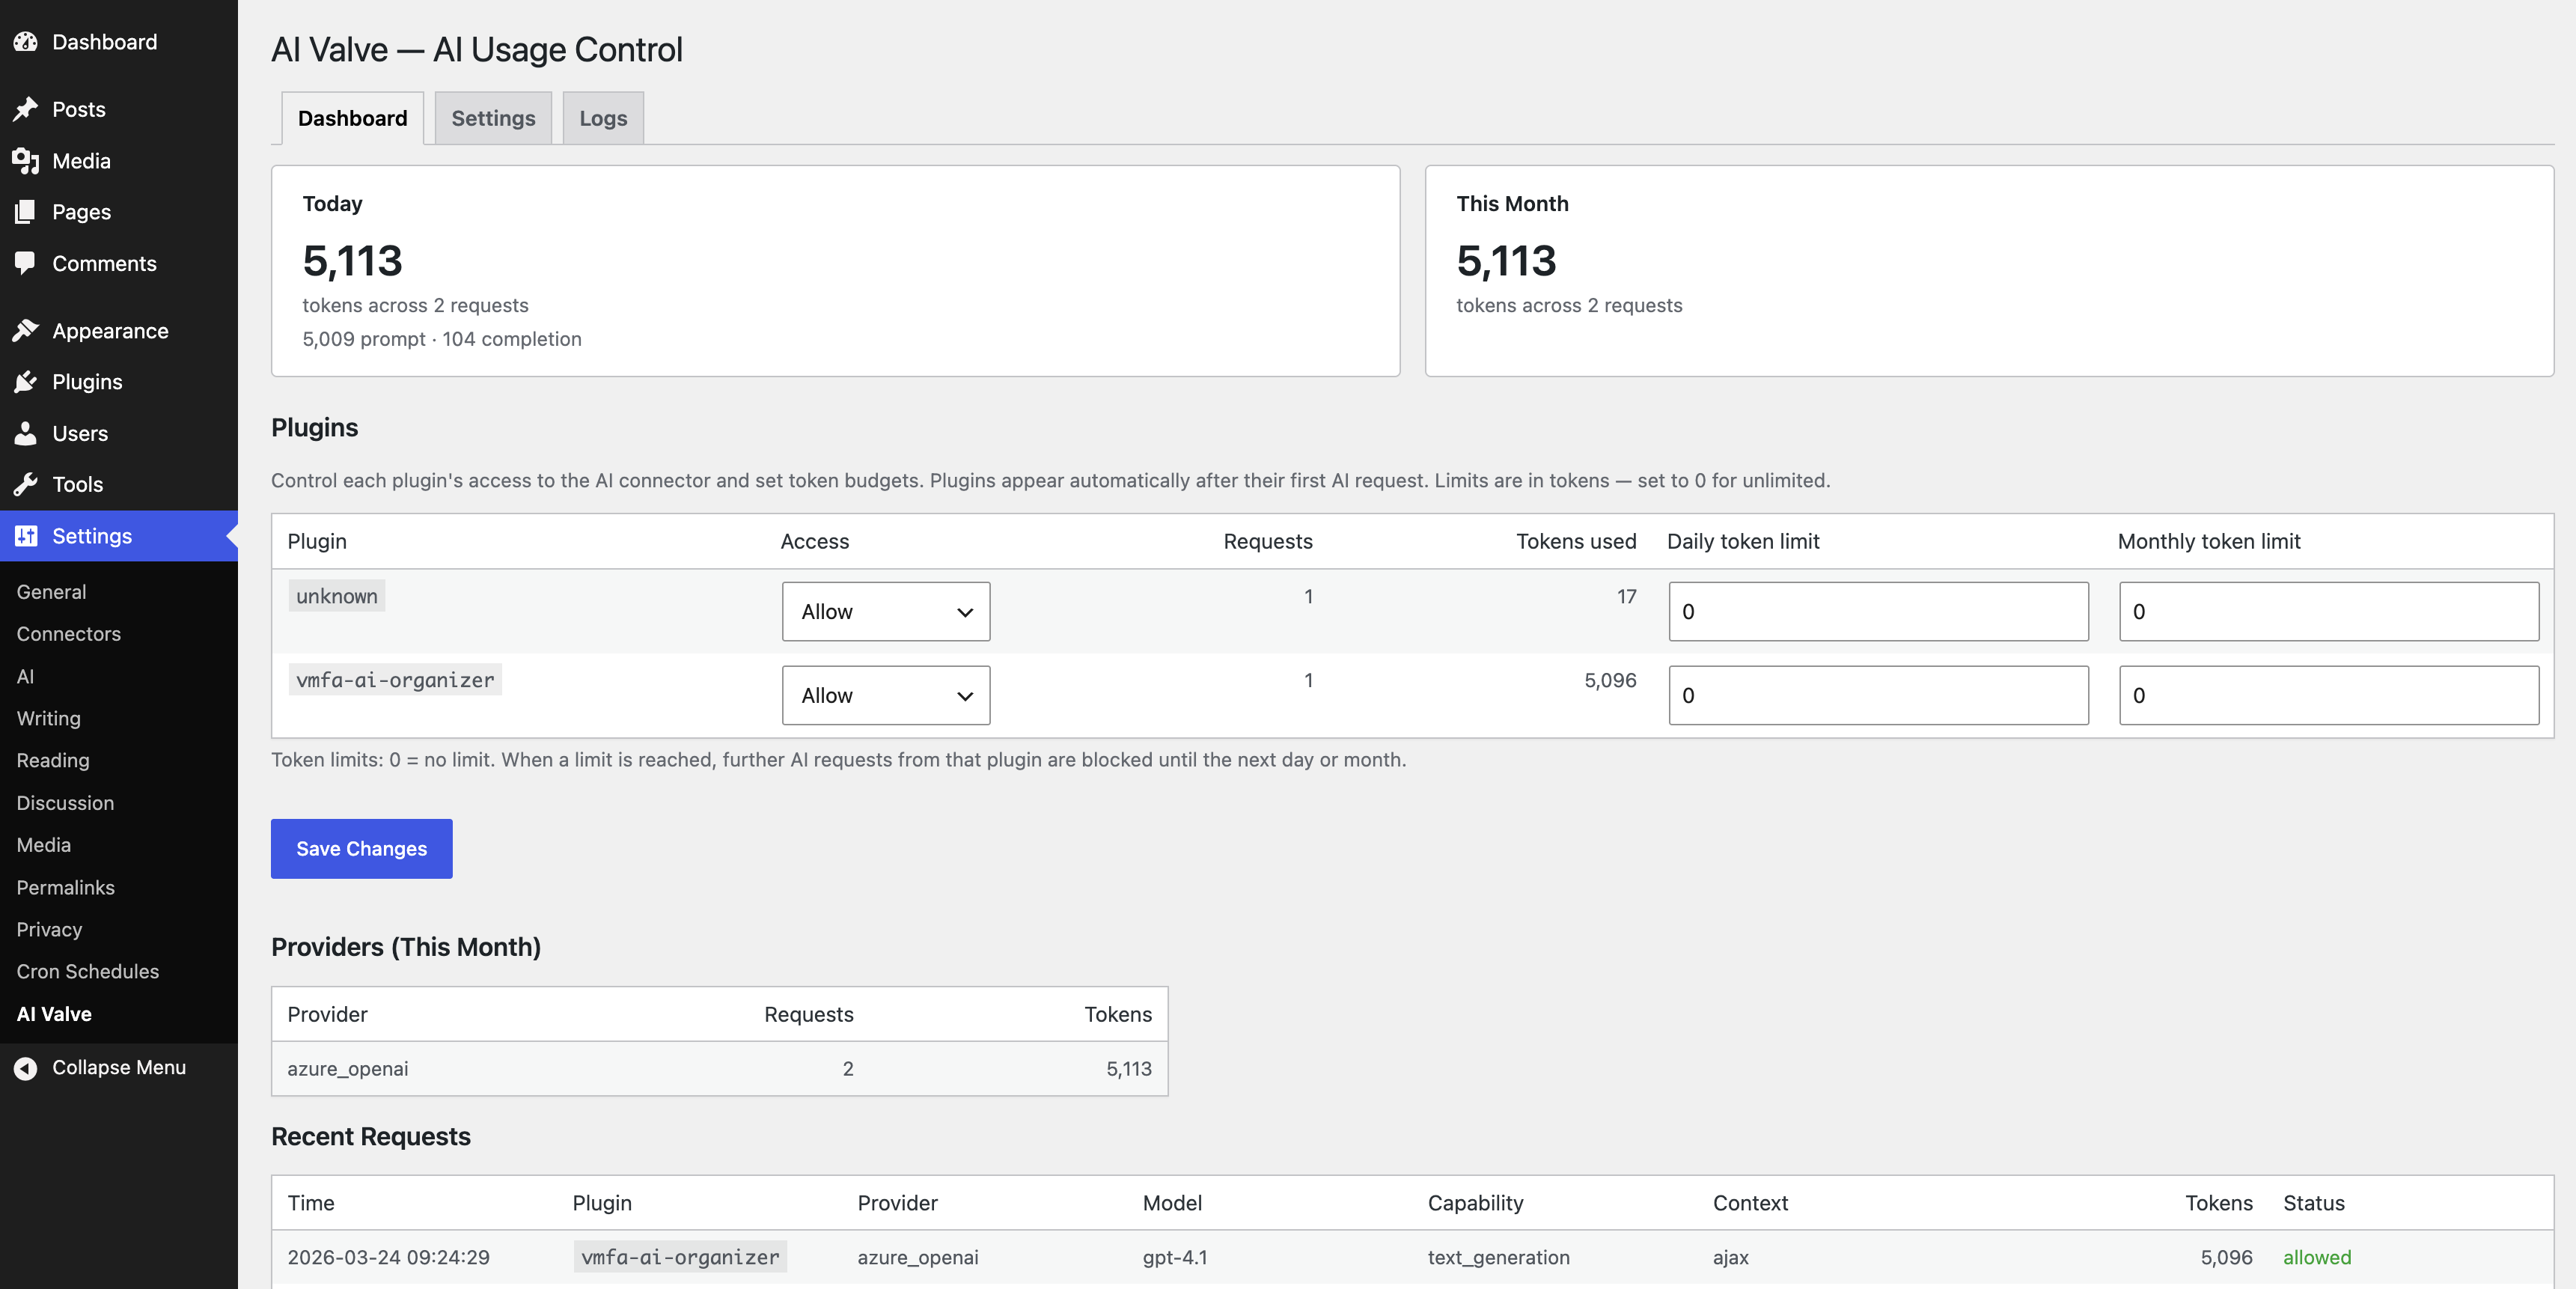Click daily token limit field for unknown
This screenshot has width=2576, height=1289.
(x=1877, y=611)
